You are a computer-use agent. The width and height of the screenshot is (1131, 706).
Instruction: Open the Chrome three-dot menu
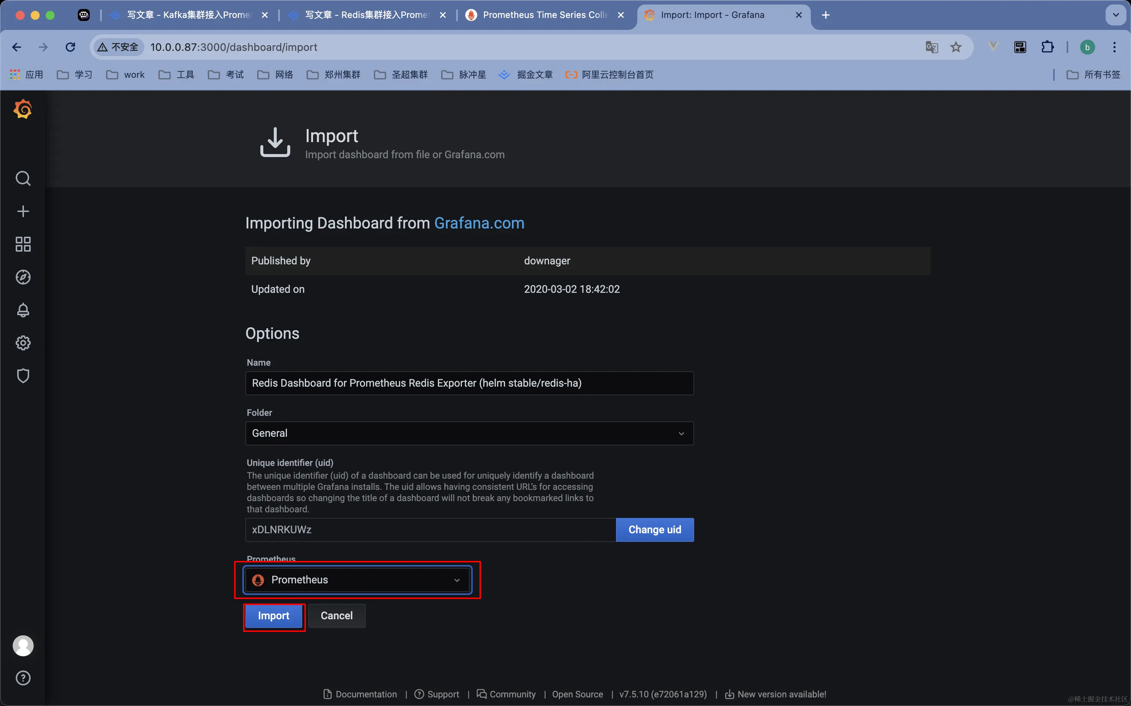(x=1115, y=47)
